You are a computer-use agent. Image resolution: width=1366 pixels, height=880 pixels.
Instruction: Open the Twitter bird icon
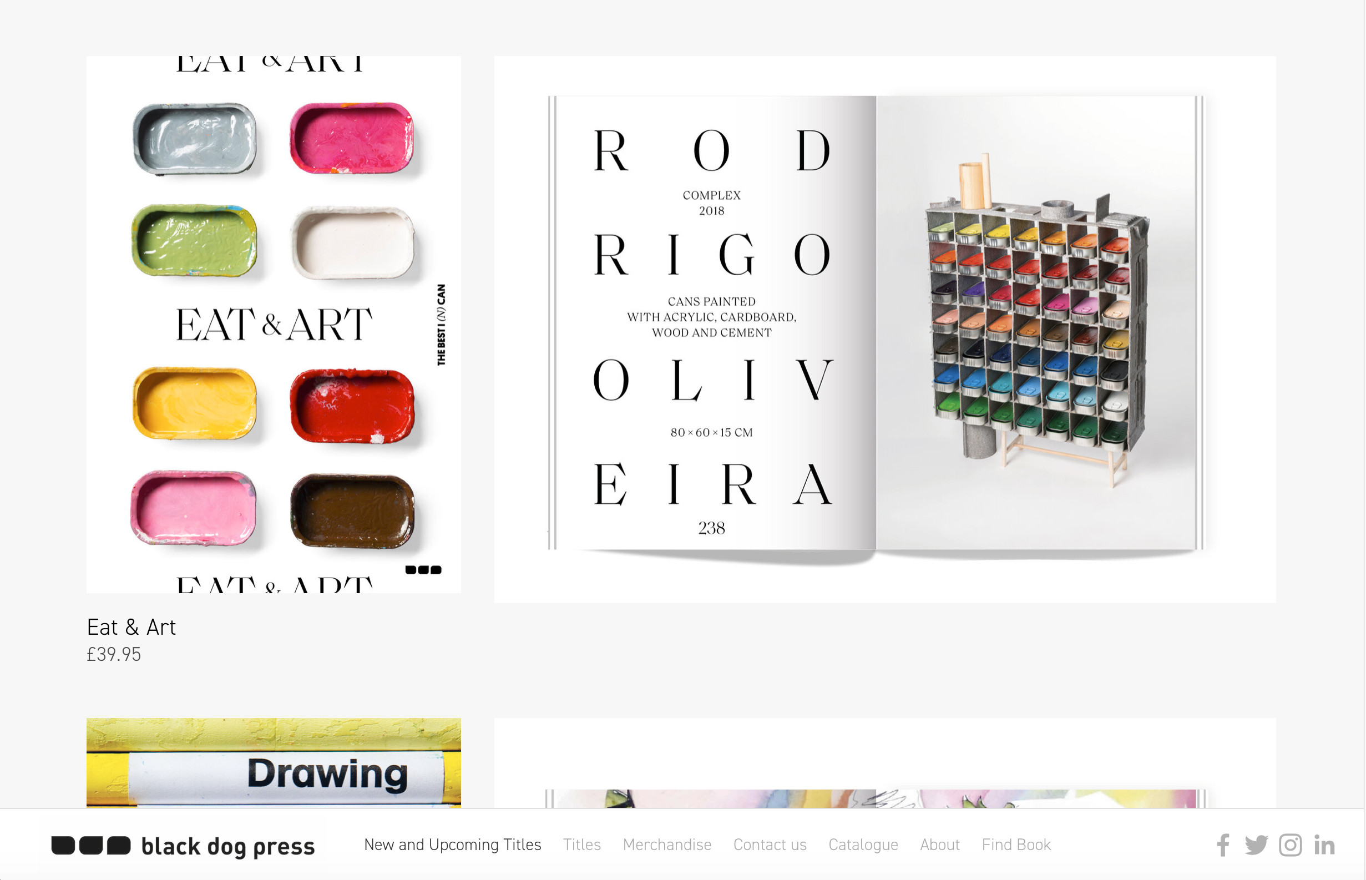pos(1256,845)
